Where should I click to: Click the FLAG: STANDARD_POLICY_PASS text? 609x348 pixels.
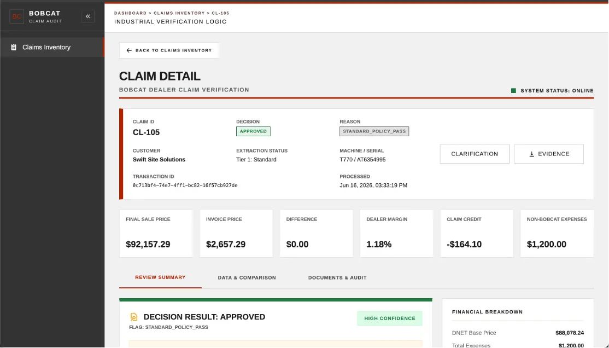tap(168, 327)
